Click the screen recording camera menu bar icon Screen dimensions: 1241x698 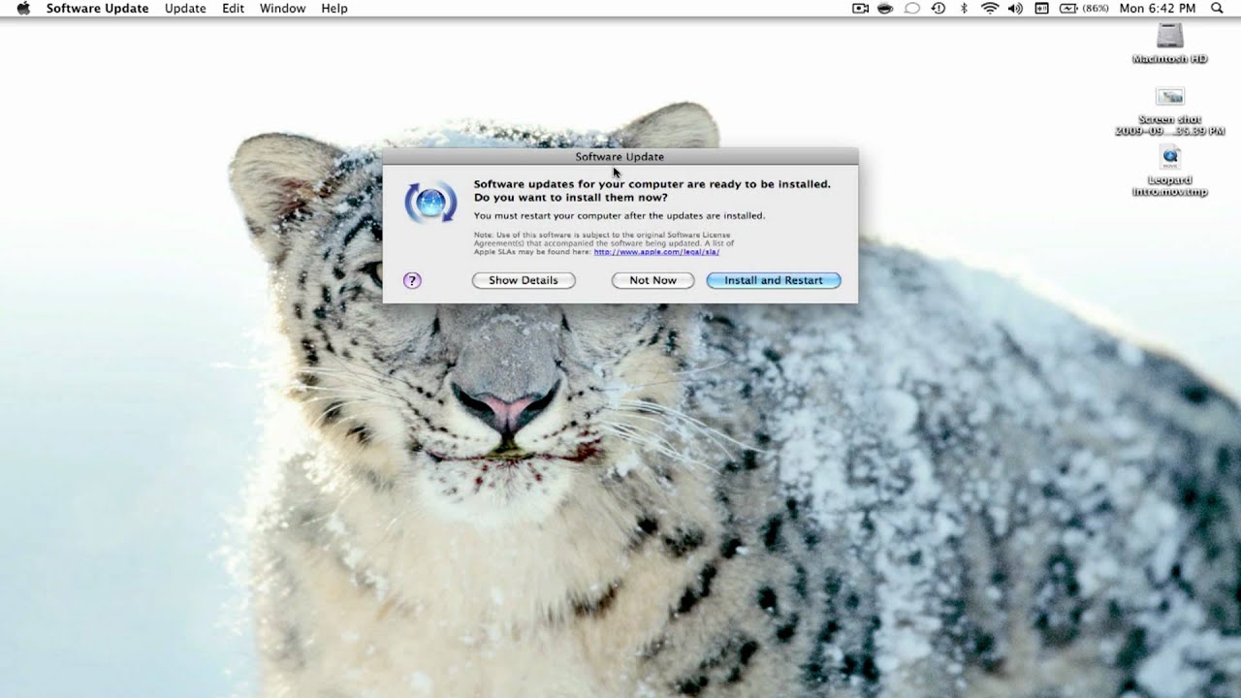click(860, 8)
